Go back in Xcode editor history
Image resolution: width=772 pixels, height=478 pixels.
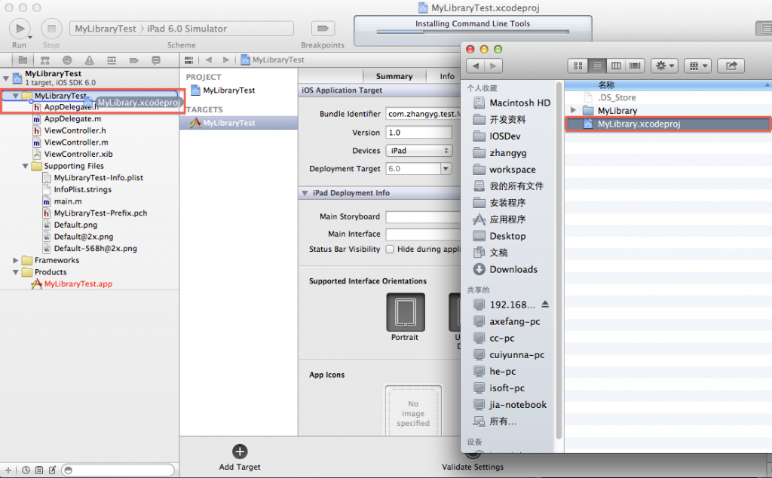tap(209, 60)
